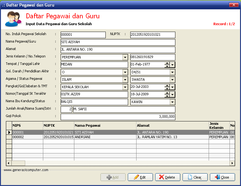Expand the Agama dropdown showing ISLAM
The image size is (241, 186).
tap(125, 79)
